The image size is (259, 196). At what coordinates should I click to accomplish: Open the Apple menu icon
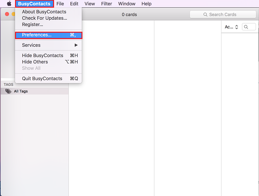click(9, 4)
